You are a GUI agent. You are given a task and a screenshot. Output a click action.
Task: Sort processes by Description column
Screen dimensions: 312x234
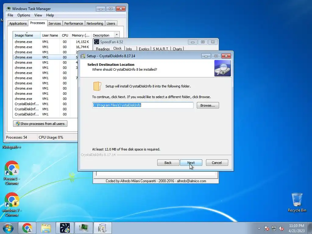pos(102,35)
